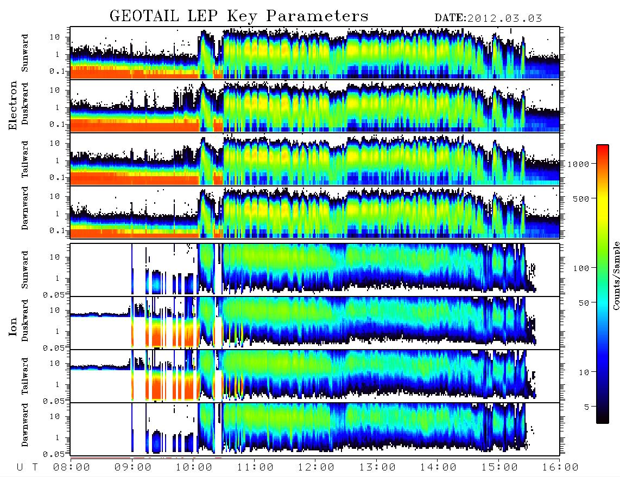Select the Ion Dawnward spectrogram panel
The height and width of the screenshot is (477, 620).
(315, 429)
